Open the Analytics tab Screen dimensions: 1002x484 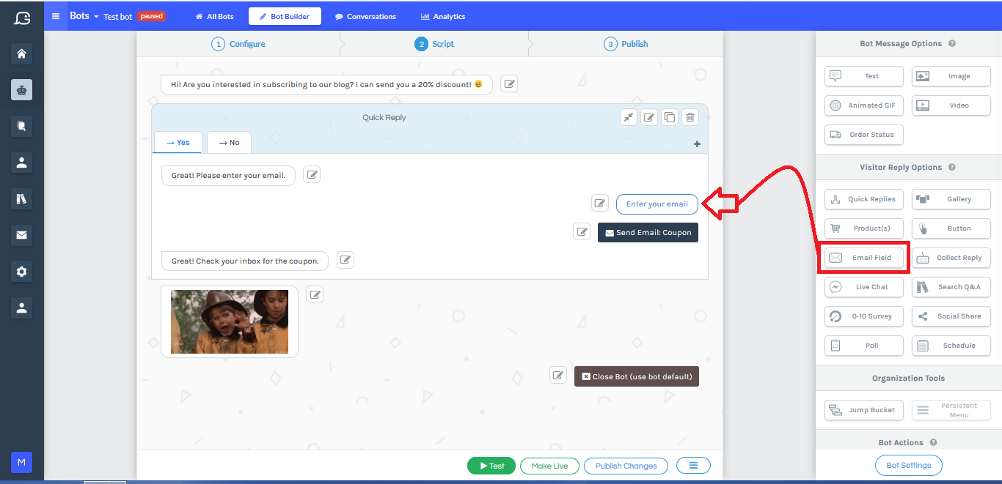coord(443,16)
